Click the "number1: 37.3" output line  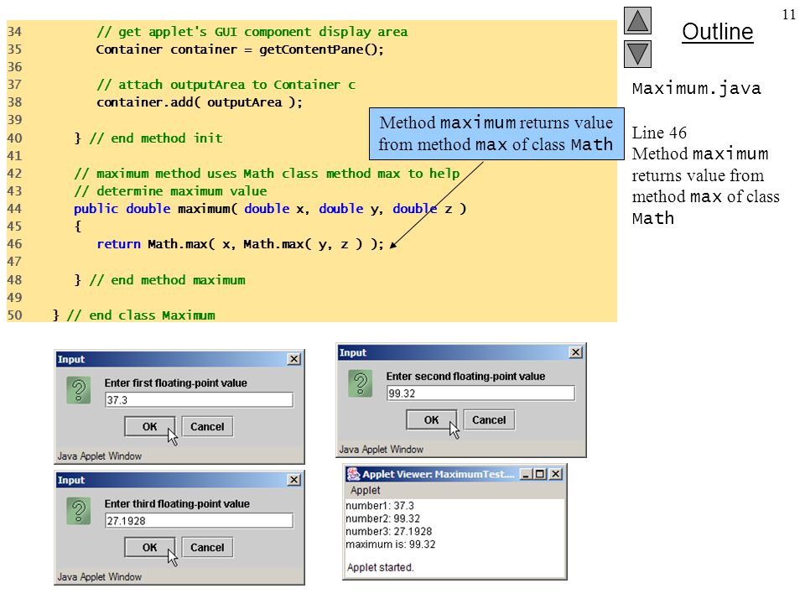tap(380, 505)
